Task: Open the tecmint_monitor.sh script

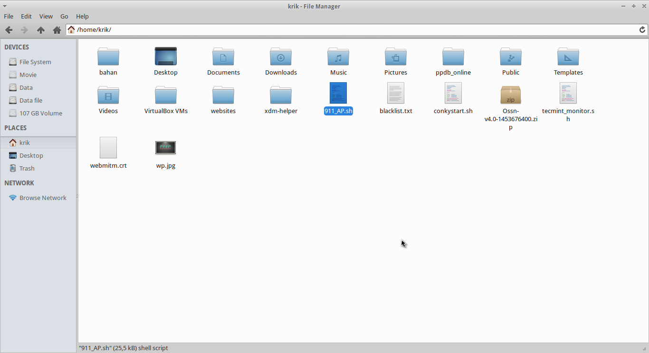Action: pos(568,93)
